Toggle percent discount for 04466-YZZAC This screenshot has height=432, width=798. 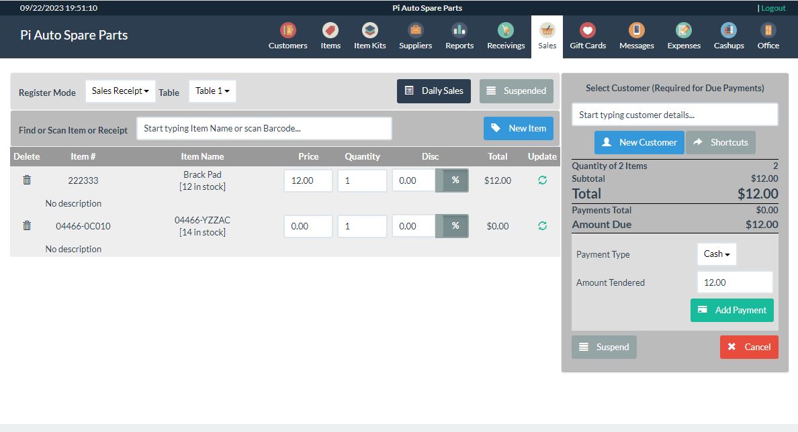tap(455, 226)
